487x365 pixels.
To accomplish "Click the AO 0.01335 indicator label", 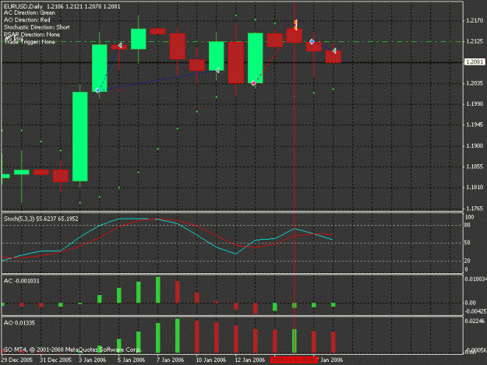I will click(x=19, y=323).
